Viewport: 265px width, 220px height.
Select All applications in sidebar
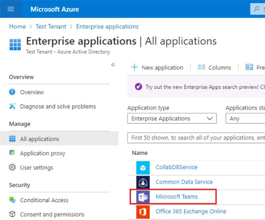[x=39, y=139]
